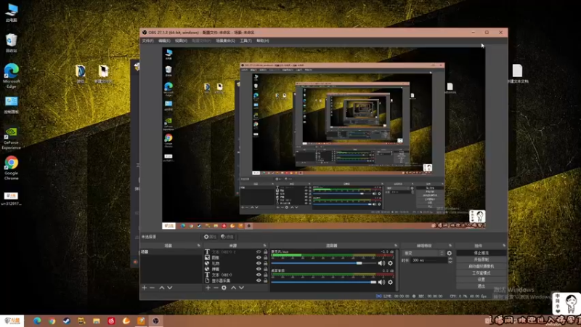Enable 工作室模式 in Controls

[x=482, y=273]
